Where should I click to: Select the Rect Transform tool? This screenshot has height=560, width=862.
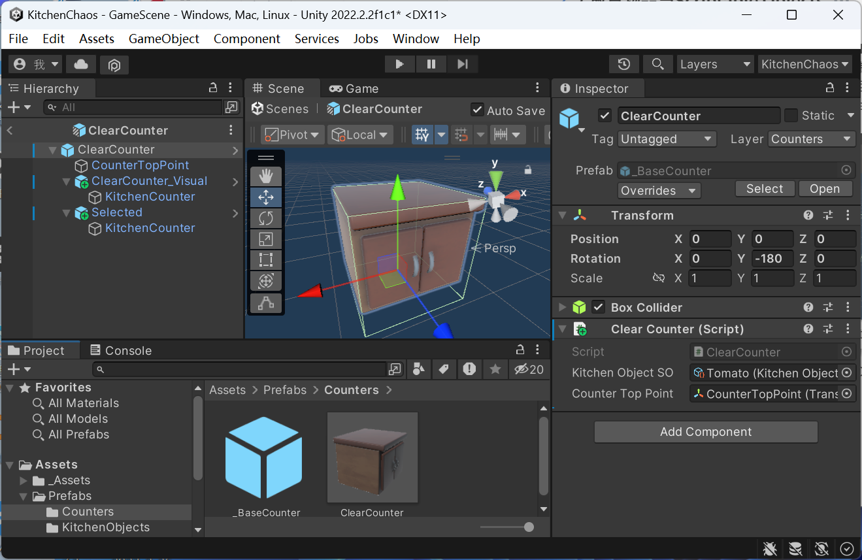click(x=266, y=259)
